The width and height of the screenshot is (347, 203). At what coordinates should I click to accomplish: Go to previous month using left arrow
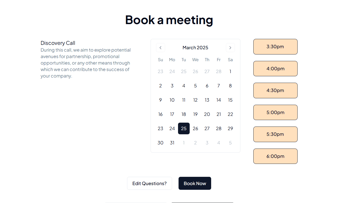(x=160, y=47)
